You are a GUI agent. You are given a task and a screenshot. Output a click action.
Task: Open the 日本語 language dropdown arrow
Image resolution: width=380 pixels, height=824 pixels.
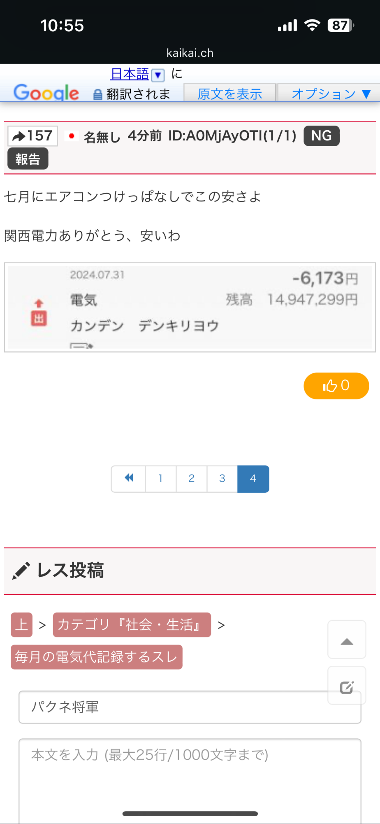pos(158,75)
